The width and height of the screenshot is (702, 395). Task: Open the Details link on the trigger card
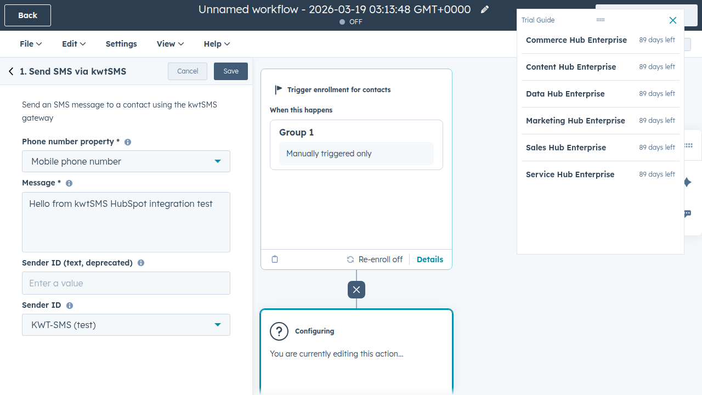tap(430, 259)
